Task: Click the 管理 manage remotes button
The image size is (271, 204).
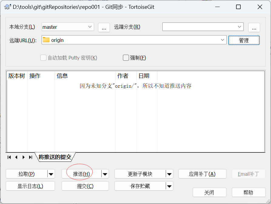Action: pyautogui.click(x=244, y=40)
